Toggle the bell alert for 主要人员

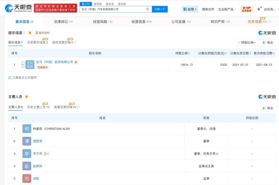(27, 97)
